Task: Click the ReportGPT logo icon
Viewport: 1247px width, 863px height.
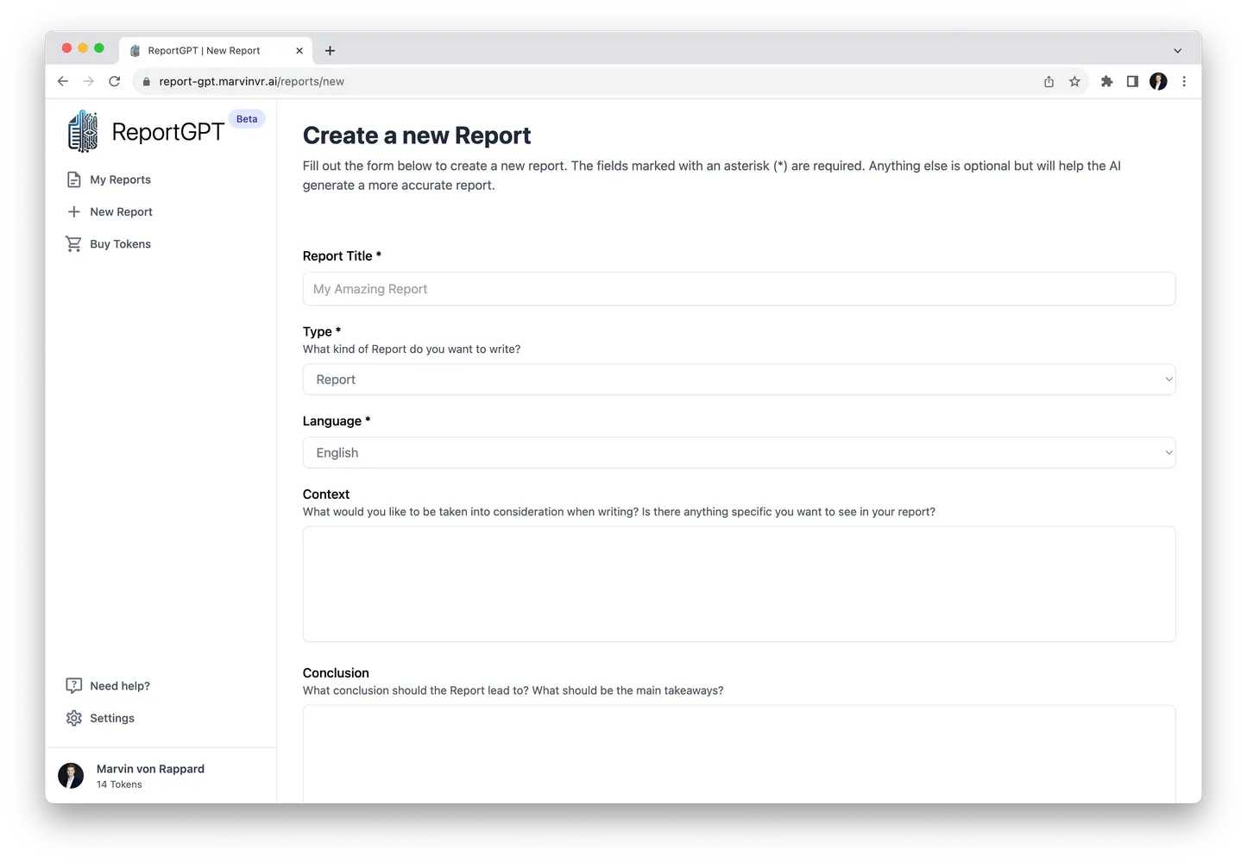Action: click(x=83, y=131)
